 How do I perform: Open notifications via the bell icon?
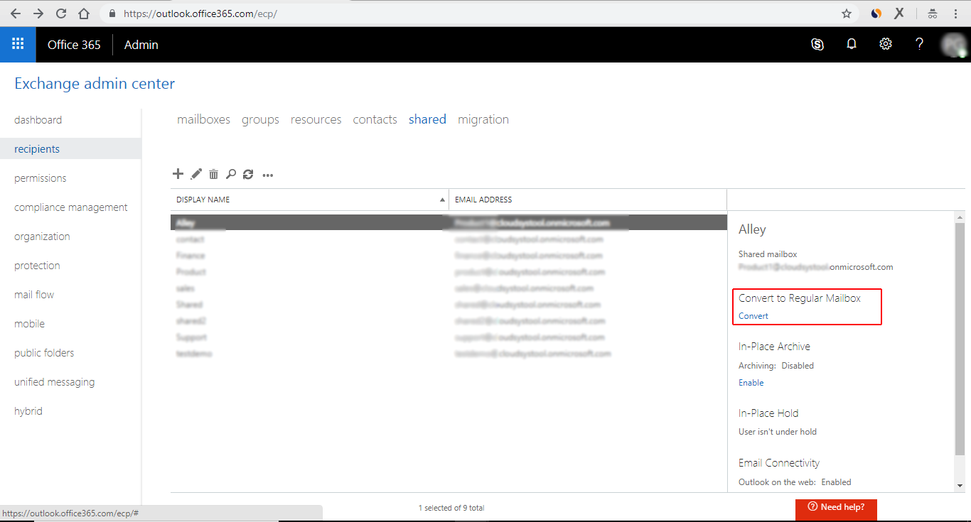851,43
